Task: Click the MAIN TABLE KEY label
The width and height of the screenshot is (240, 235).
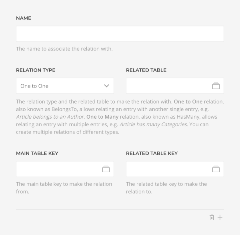Action: 37,153
